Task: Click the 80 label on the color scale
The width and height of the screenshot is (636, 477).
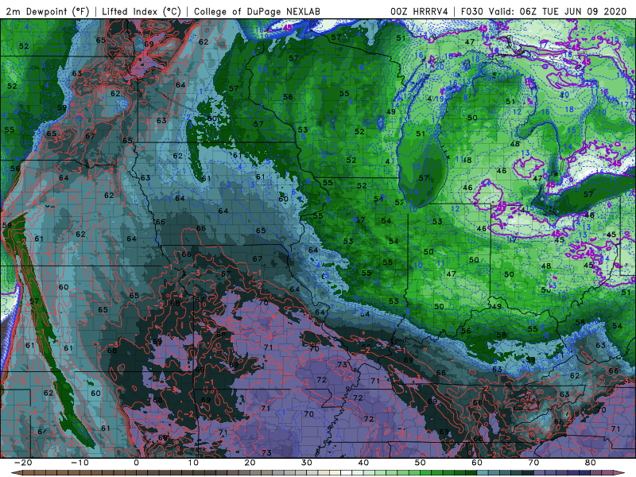Action: point(591,463)
